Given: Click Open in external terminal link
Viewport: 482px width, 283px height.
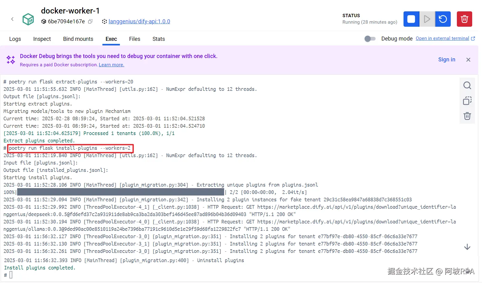Looking at the screenshot, I should (x=442, y=38).
